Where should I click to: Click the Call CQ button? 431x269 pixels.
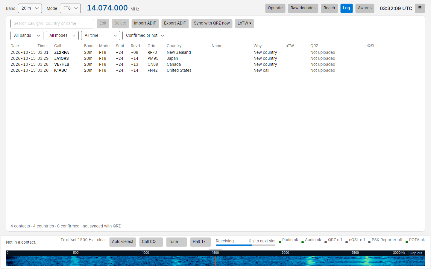pos(151,242)
